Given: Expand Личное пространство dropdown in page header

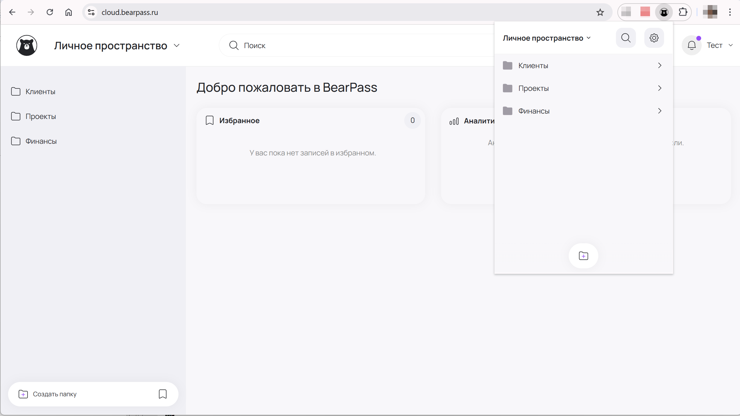Looking at the screenshot, I should tap(177, 45).
